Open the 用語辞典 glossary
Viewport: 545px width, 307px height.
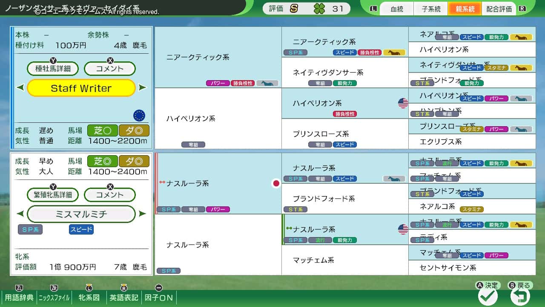pyautogui.click(x=19, y=297)
